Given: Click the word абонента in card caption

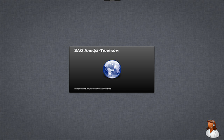Looking at the screenshot, I should [107, 89].
